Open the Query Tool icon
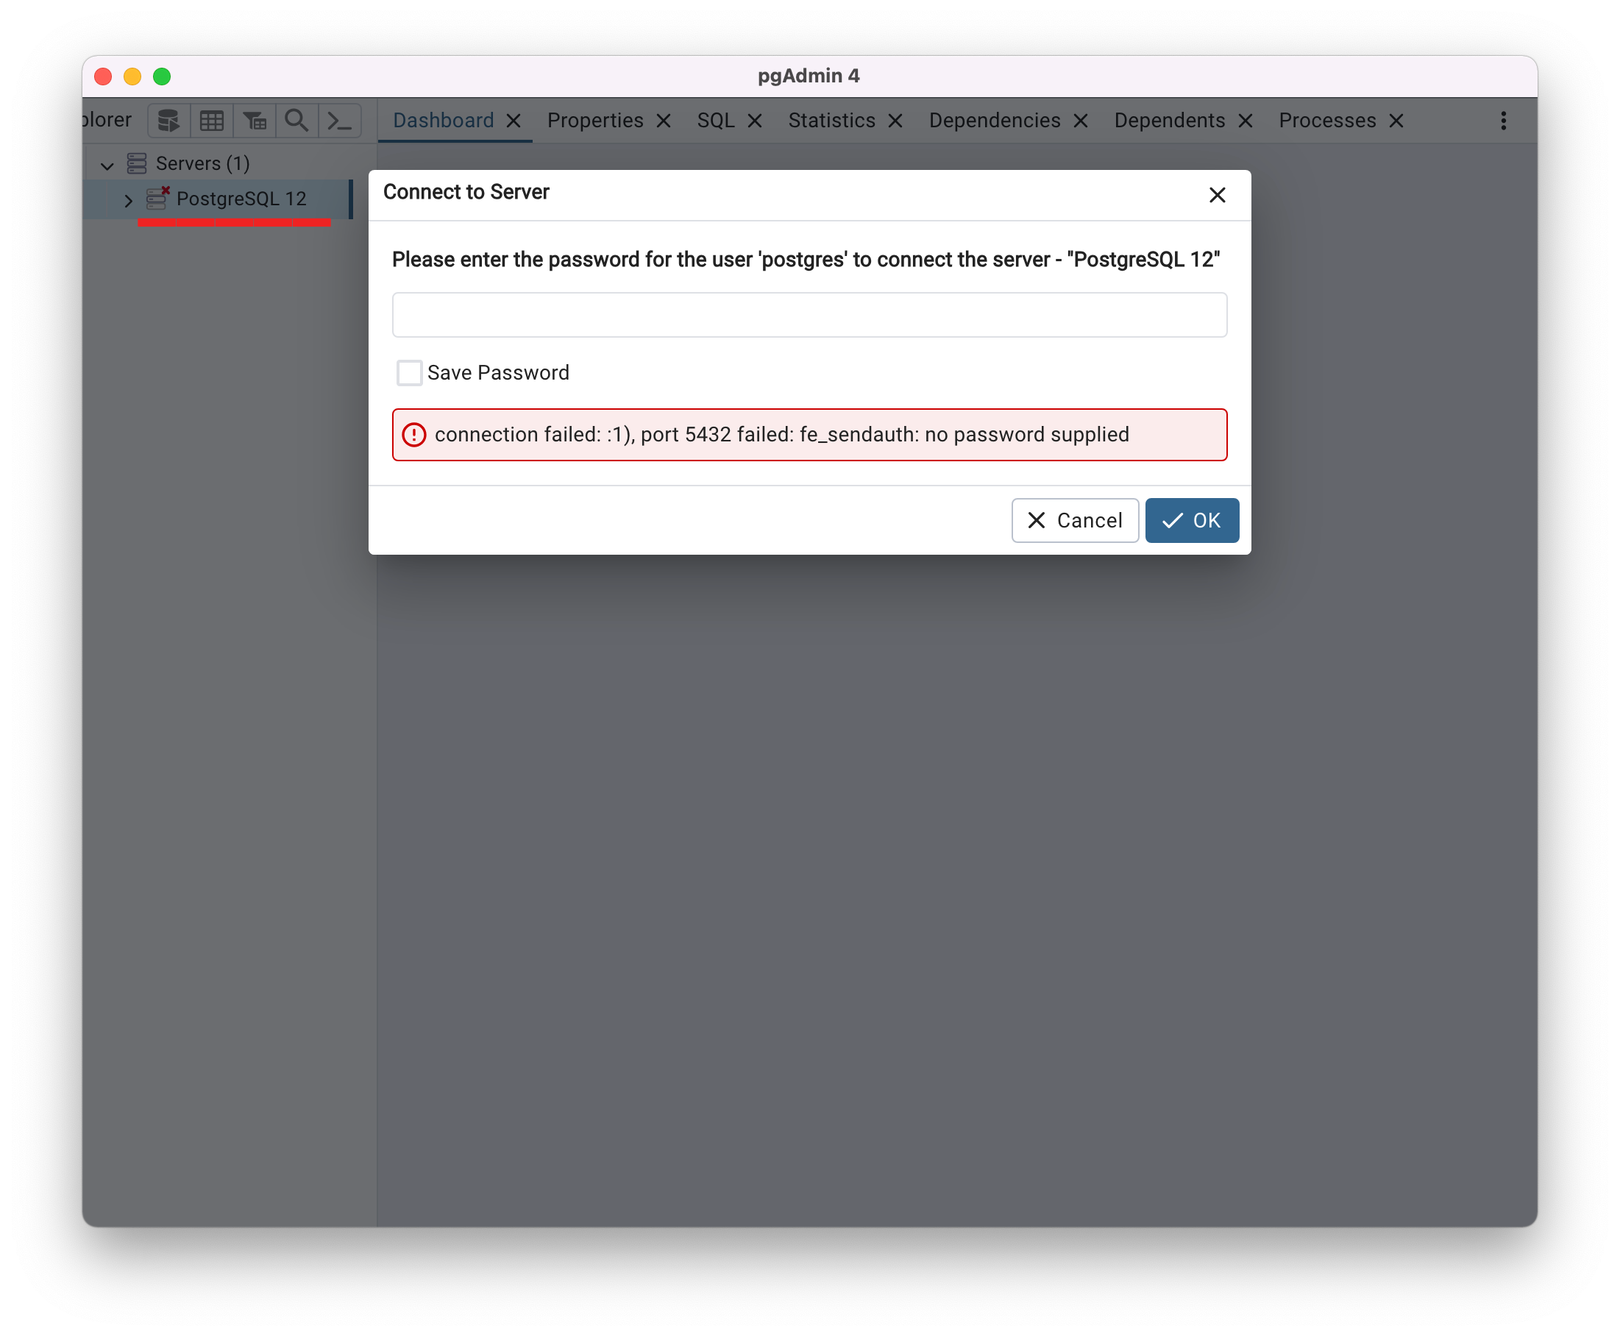The width and height of the screenshot is (1620, 1336). (x=168, y=121)
